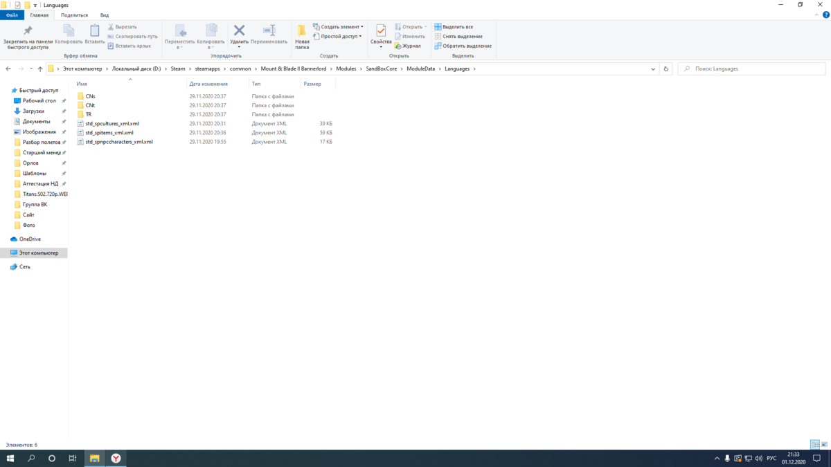Open the Открыть dropdown in ribbon
Image resolution: width=831 pixels, height=467 pixels.
(411, 27)
